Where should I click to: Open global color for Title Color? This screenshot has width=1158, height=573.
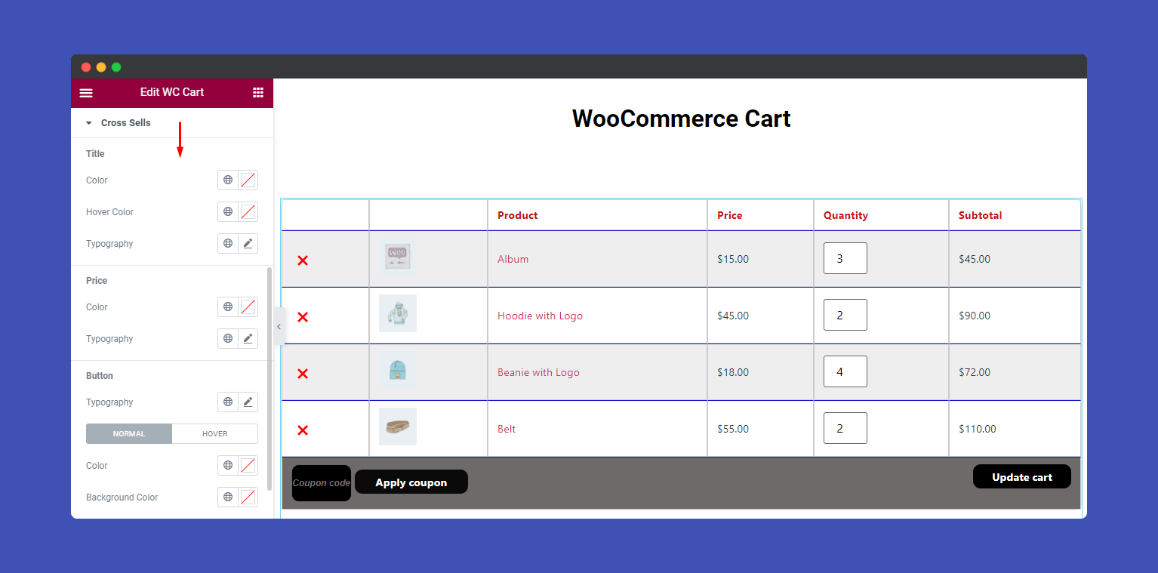(x=228, y=180)
